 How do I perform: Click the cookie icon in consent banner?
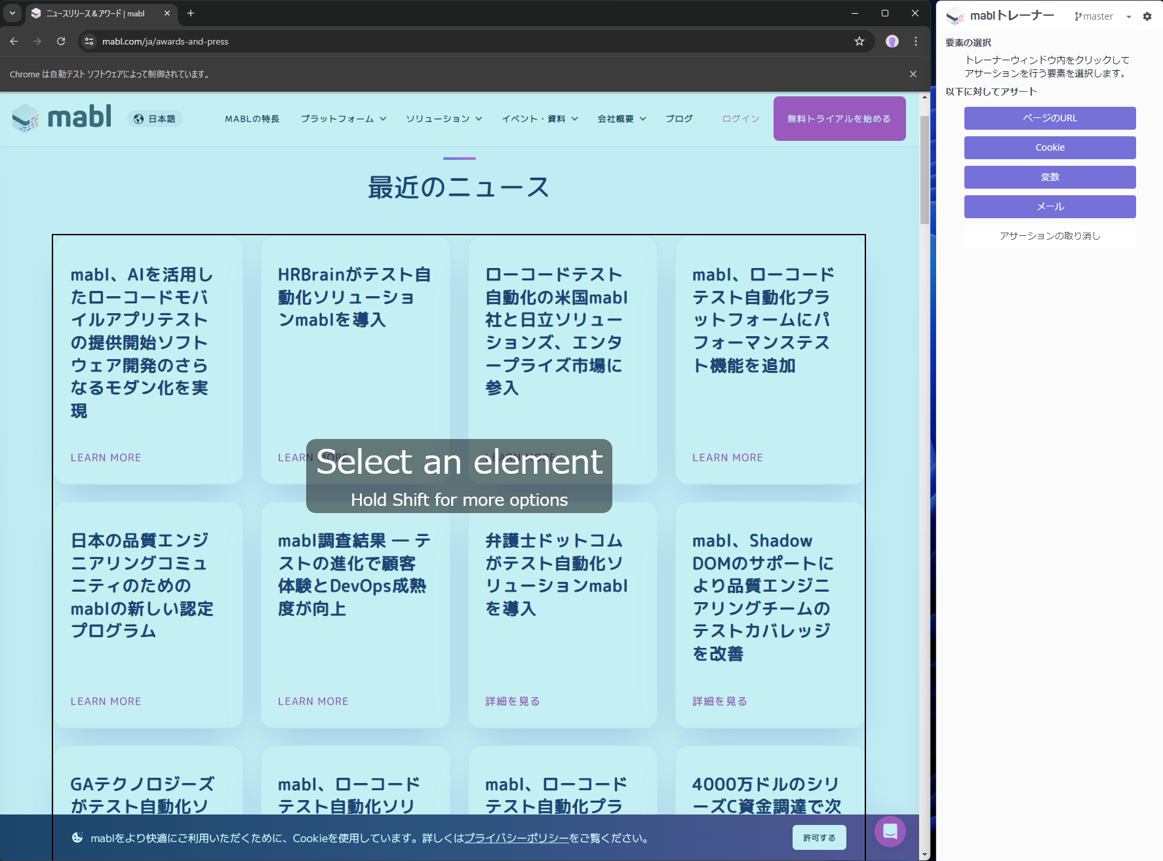[x=77, y=837]
